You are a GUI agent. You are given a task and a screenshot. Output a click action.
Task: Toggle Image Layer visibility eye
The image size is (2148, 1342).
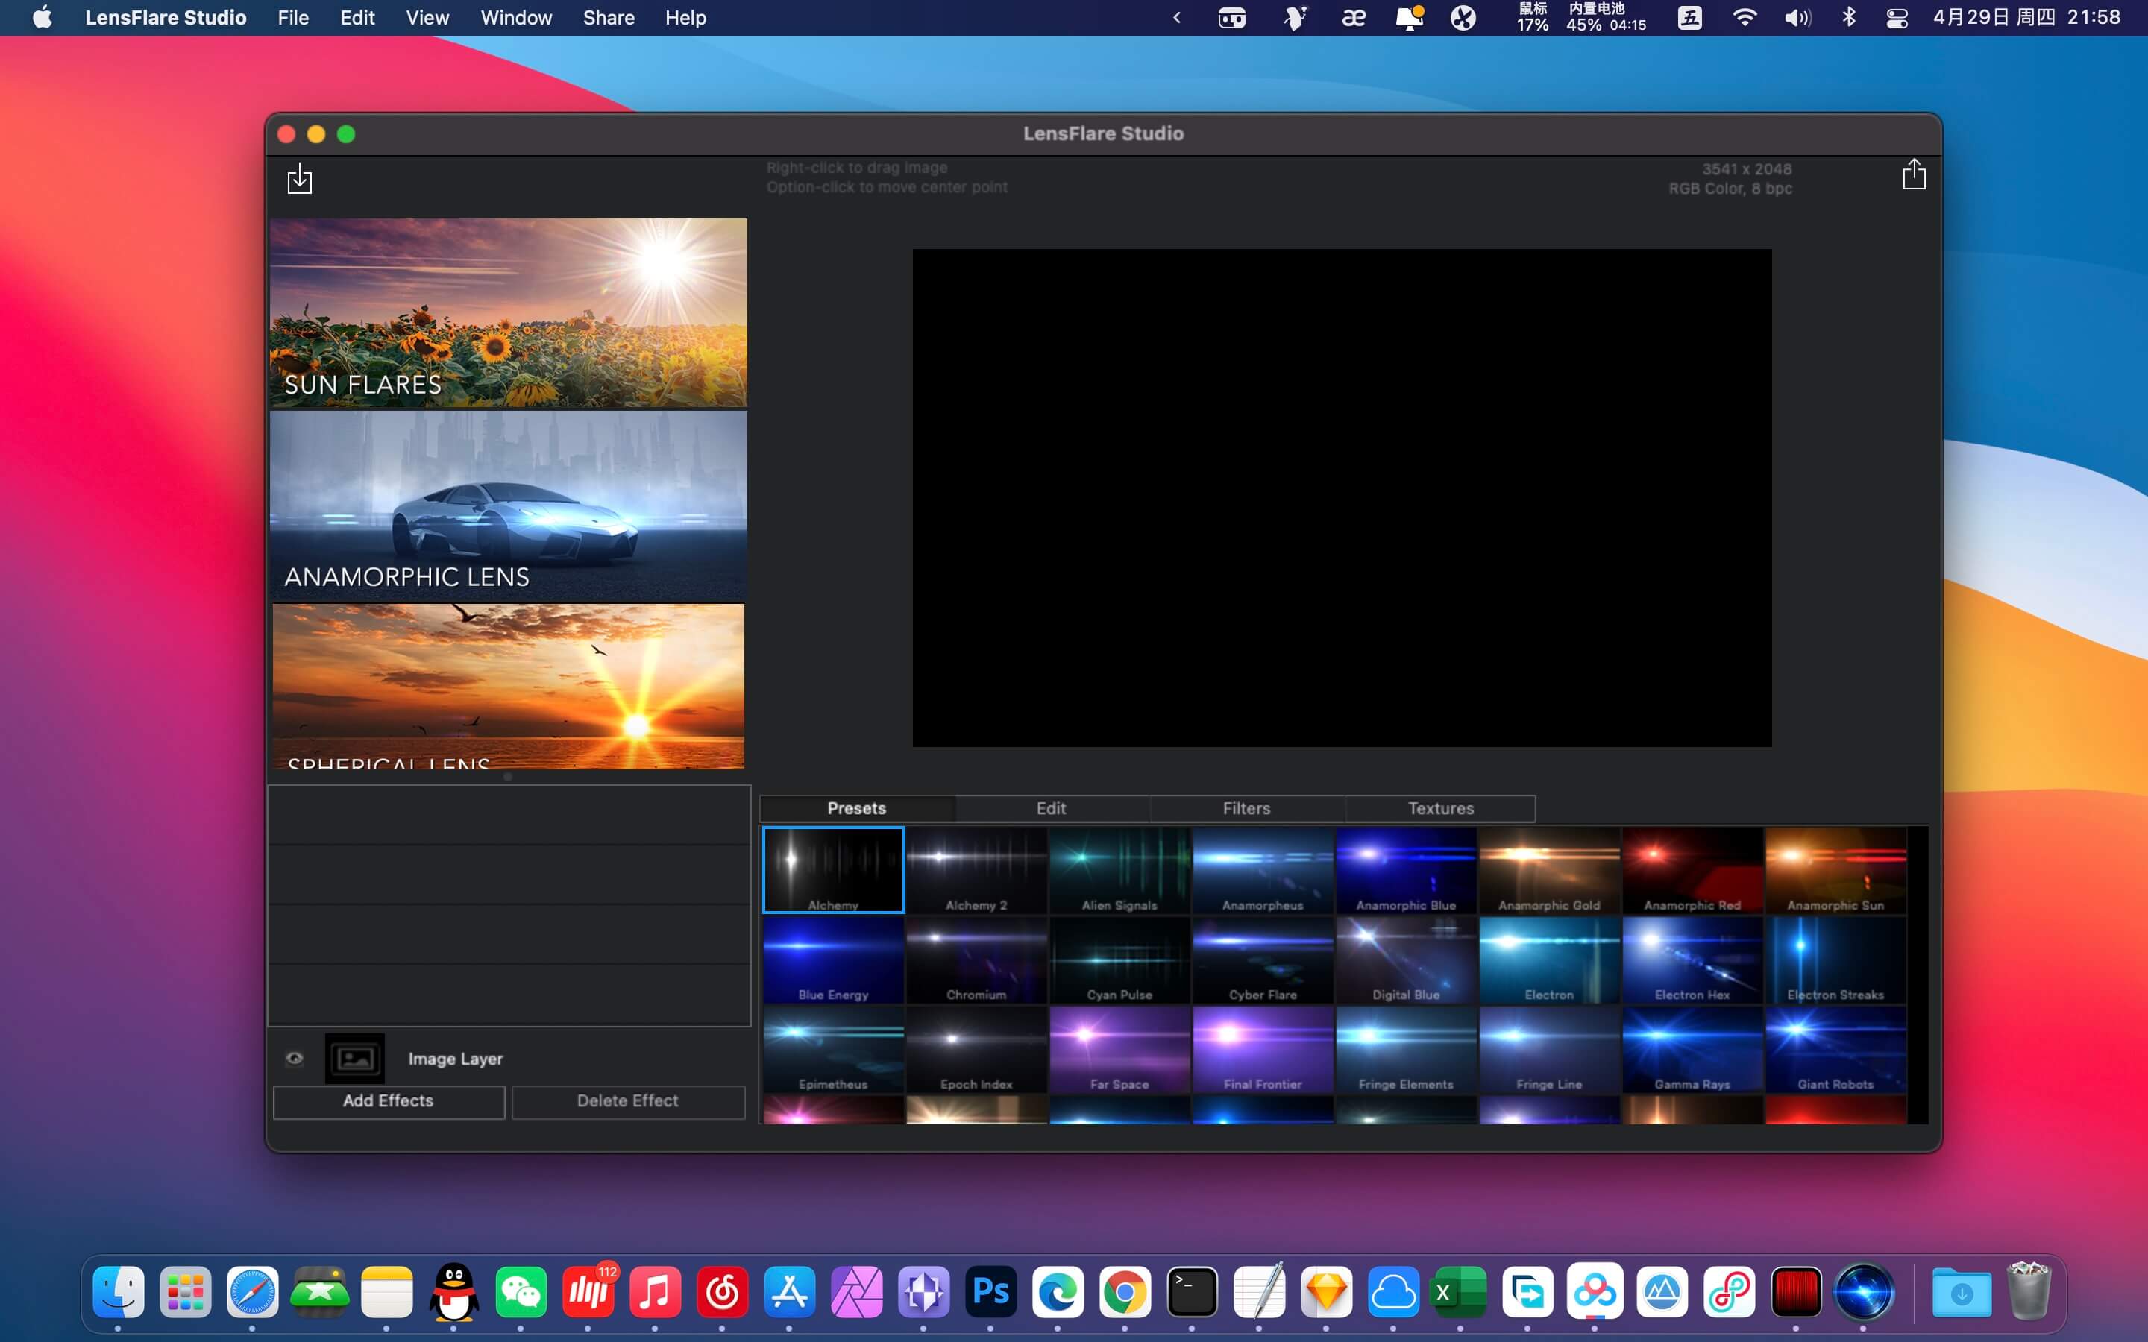[x=295, y=1058]
